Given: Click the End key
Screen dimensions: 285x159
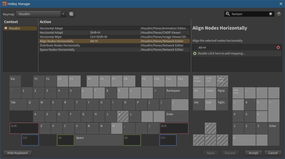Looking at the screenshot, I should click(x=210, y=105).
